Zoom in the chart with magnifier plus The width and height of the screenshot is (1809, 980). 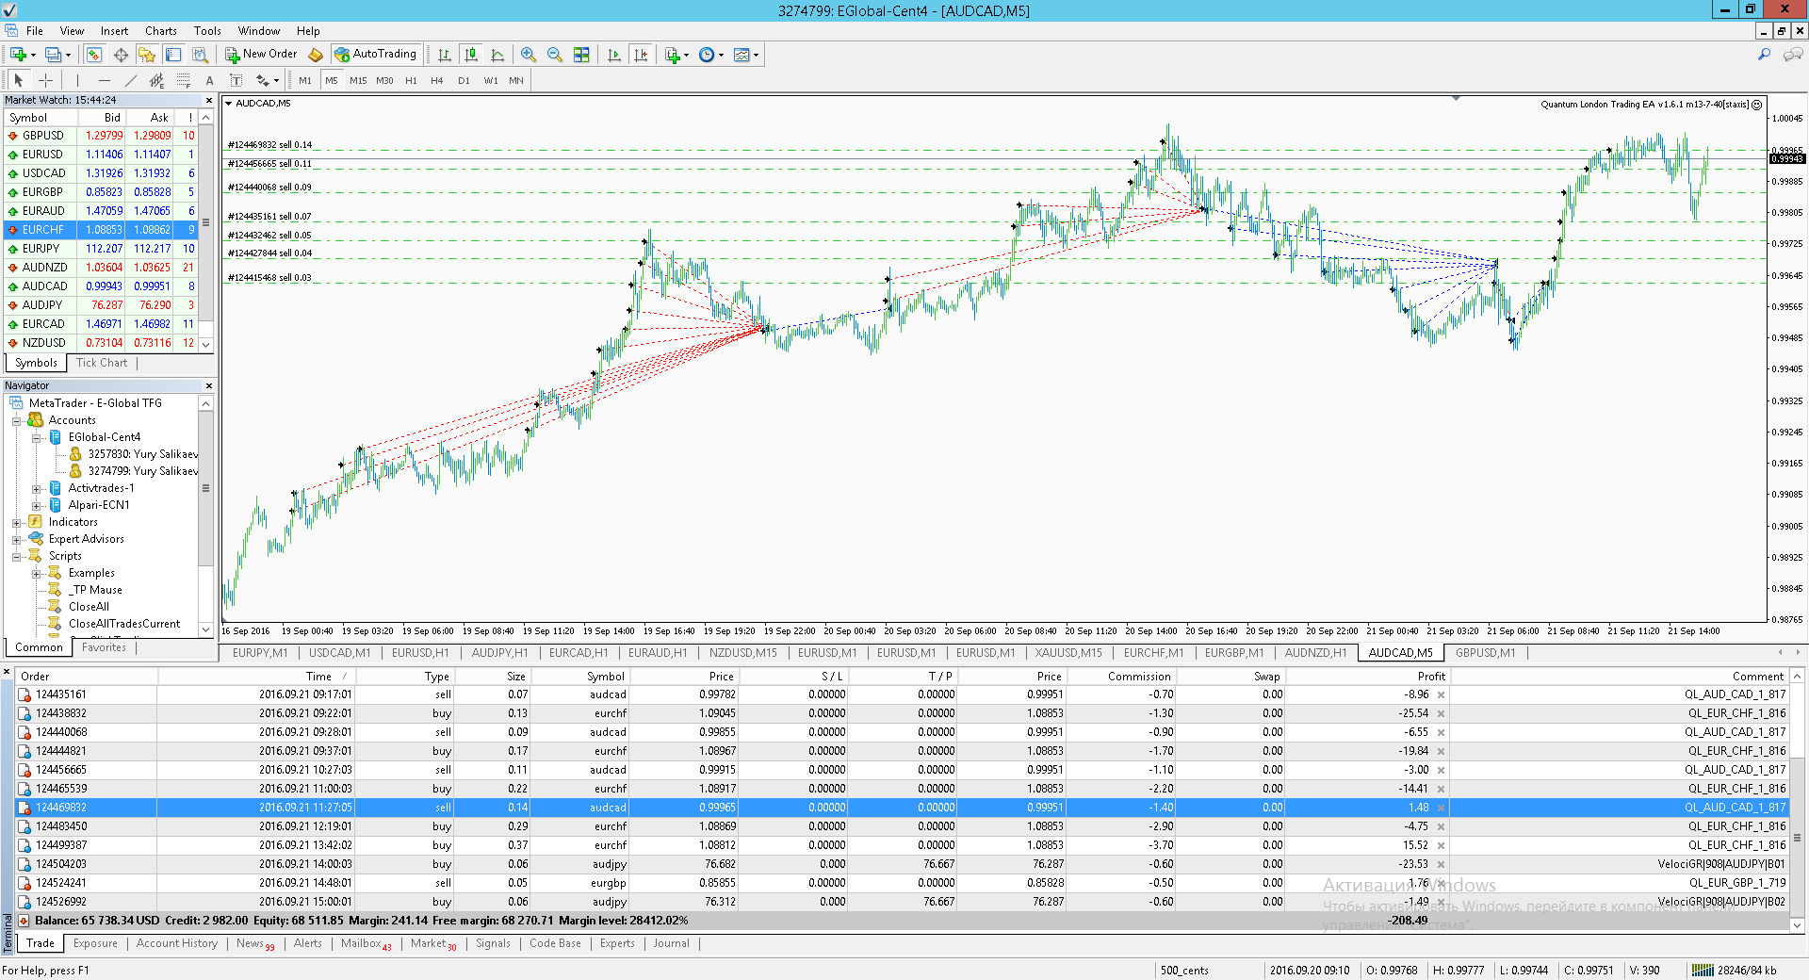pyautogui.click(x=529, y=55)
